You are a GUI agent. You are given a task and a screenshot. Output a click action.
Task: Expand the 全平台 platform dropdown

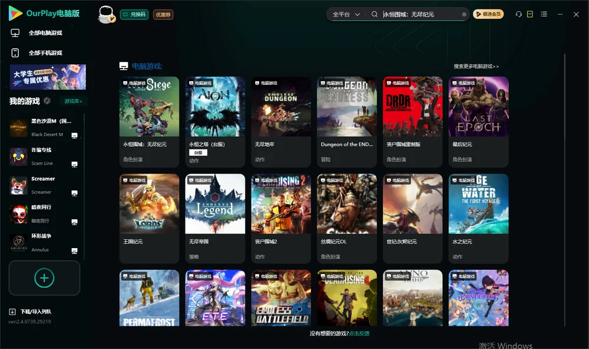tap(346, 14)
